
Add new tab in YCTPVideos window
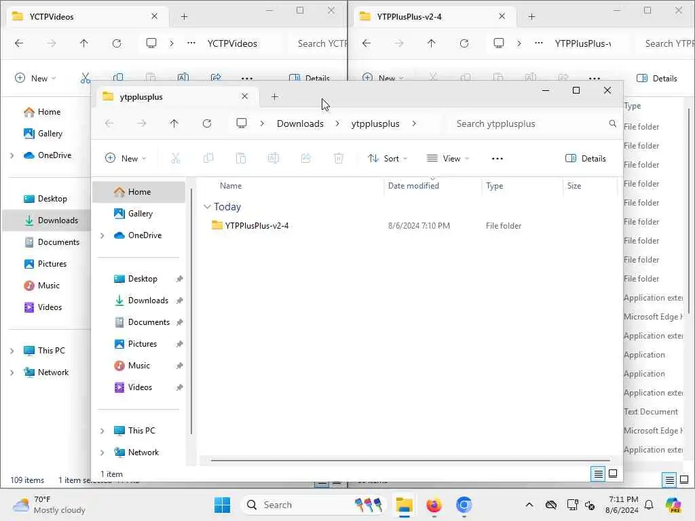(x=184, y=16)
